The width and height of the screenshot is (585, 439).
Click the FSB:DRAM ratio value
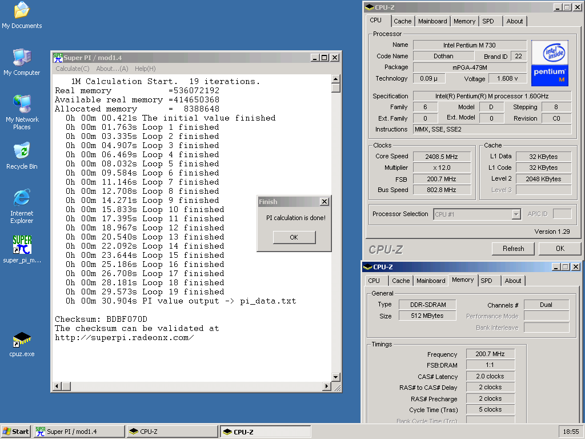coord(490,365)
